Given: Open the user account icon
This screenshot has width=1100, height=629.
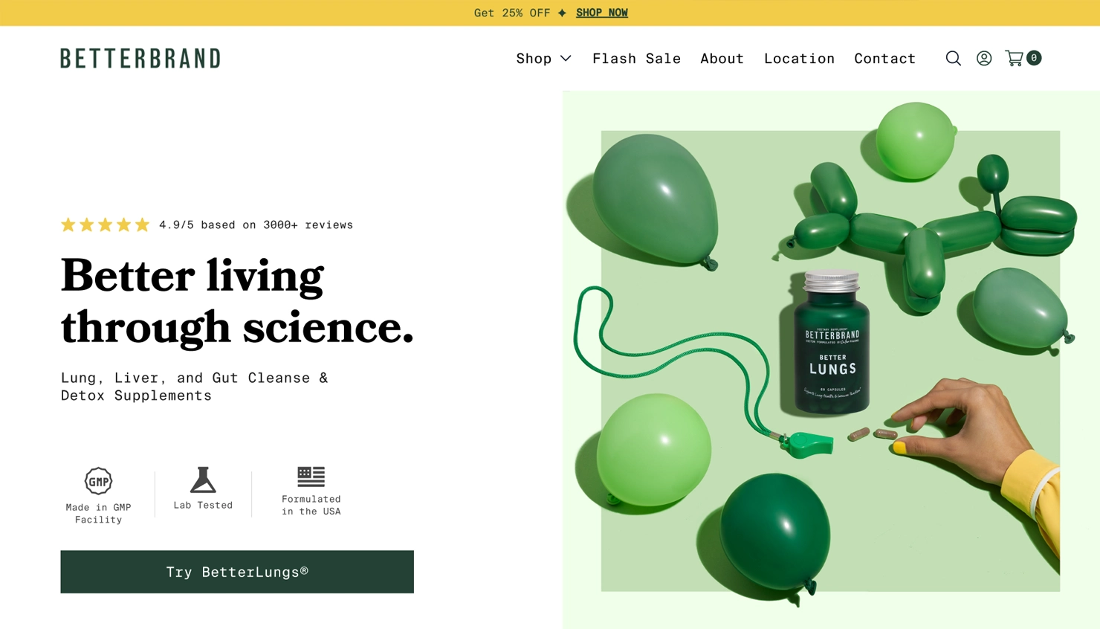Looking at the screenshot, I should pyautogui.click(x=984, y=58).
